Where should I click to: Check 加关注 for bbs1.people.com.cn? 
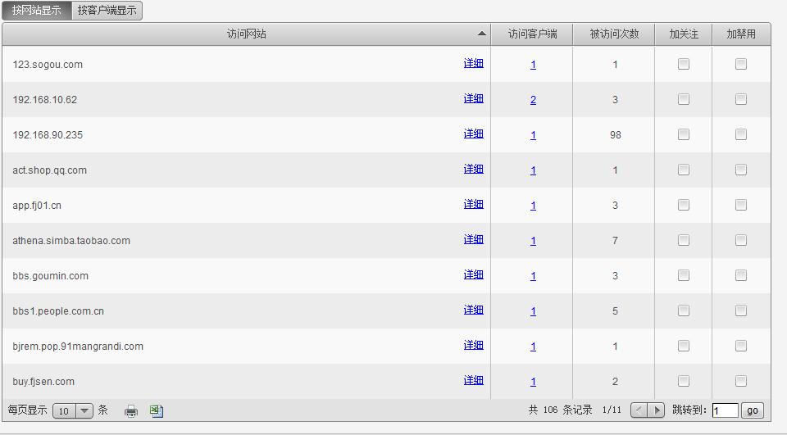(x=684, y=310)
